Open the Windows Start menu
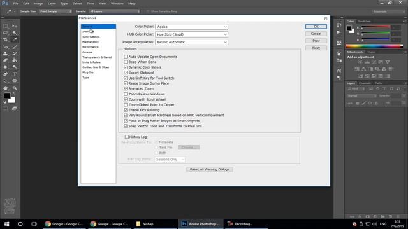Viewport: 408px width, 229px height. coord(6,224)
